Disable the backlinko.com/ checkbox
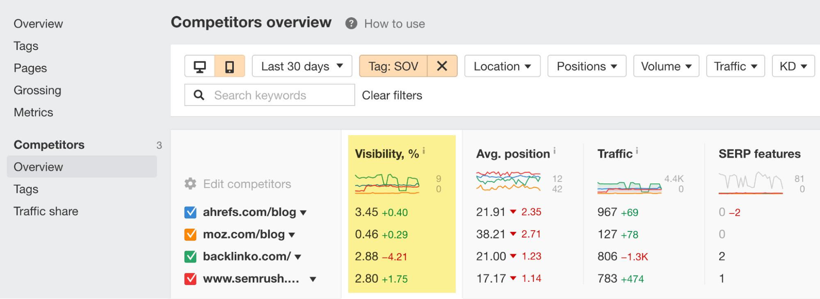Viewport: 820px width, 299px height. click(190, 256)
